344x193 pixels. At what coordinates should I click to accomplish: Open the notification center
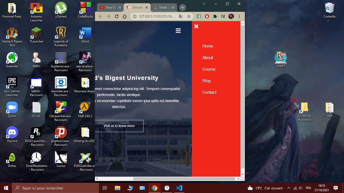pos(335,188)
